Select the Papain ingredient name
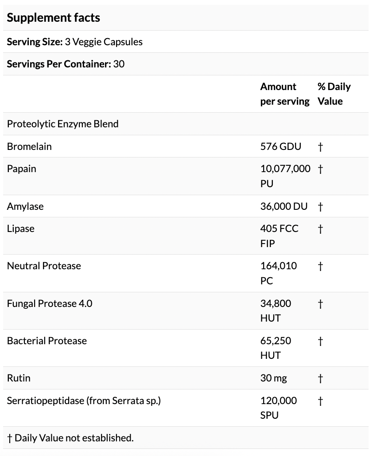This screenshot has height=456, width=373. pos(22,169)
